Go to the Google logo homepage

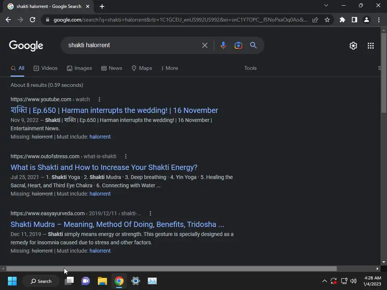click(x=26, y=46)
